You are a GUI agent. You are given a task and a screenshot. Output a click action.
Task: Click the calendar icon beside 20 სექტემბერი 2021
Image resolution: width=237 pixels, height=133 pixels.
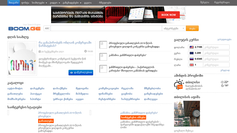click(40, 51)
